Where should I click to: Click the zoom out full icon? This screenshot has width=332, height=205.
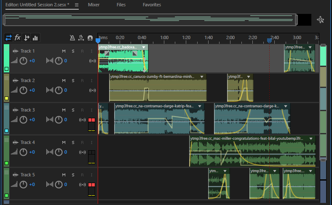point(321,20)
